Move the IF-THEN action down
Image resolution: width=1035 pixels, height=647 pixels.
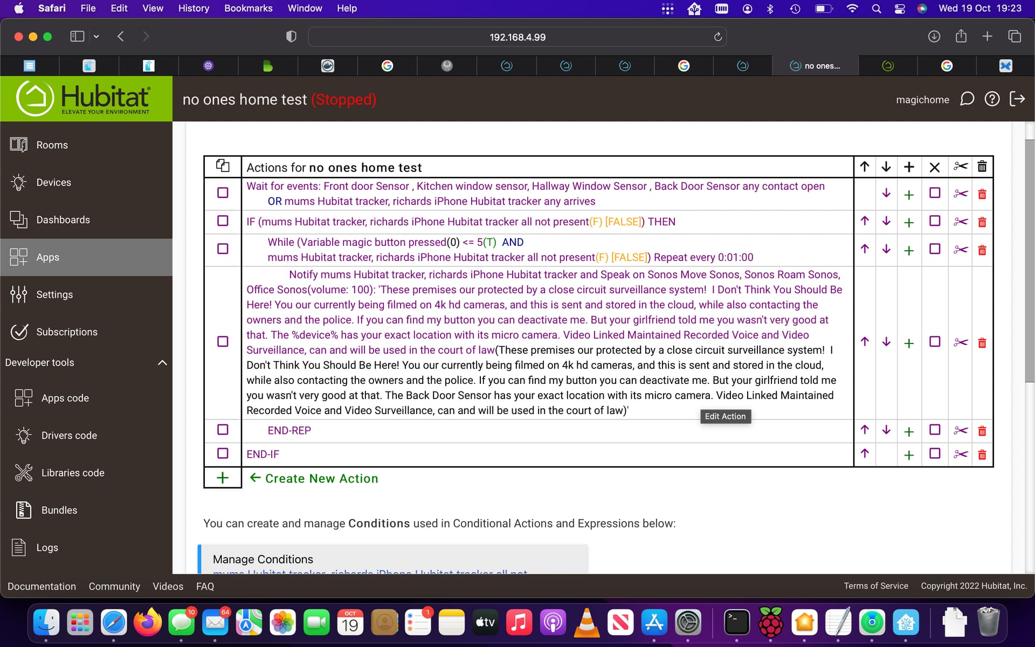pyautogui.click(x=886, y=222)
